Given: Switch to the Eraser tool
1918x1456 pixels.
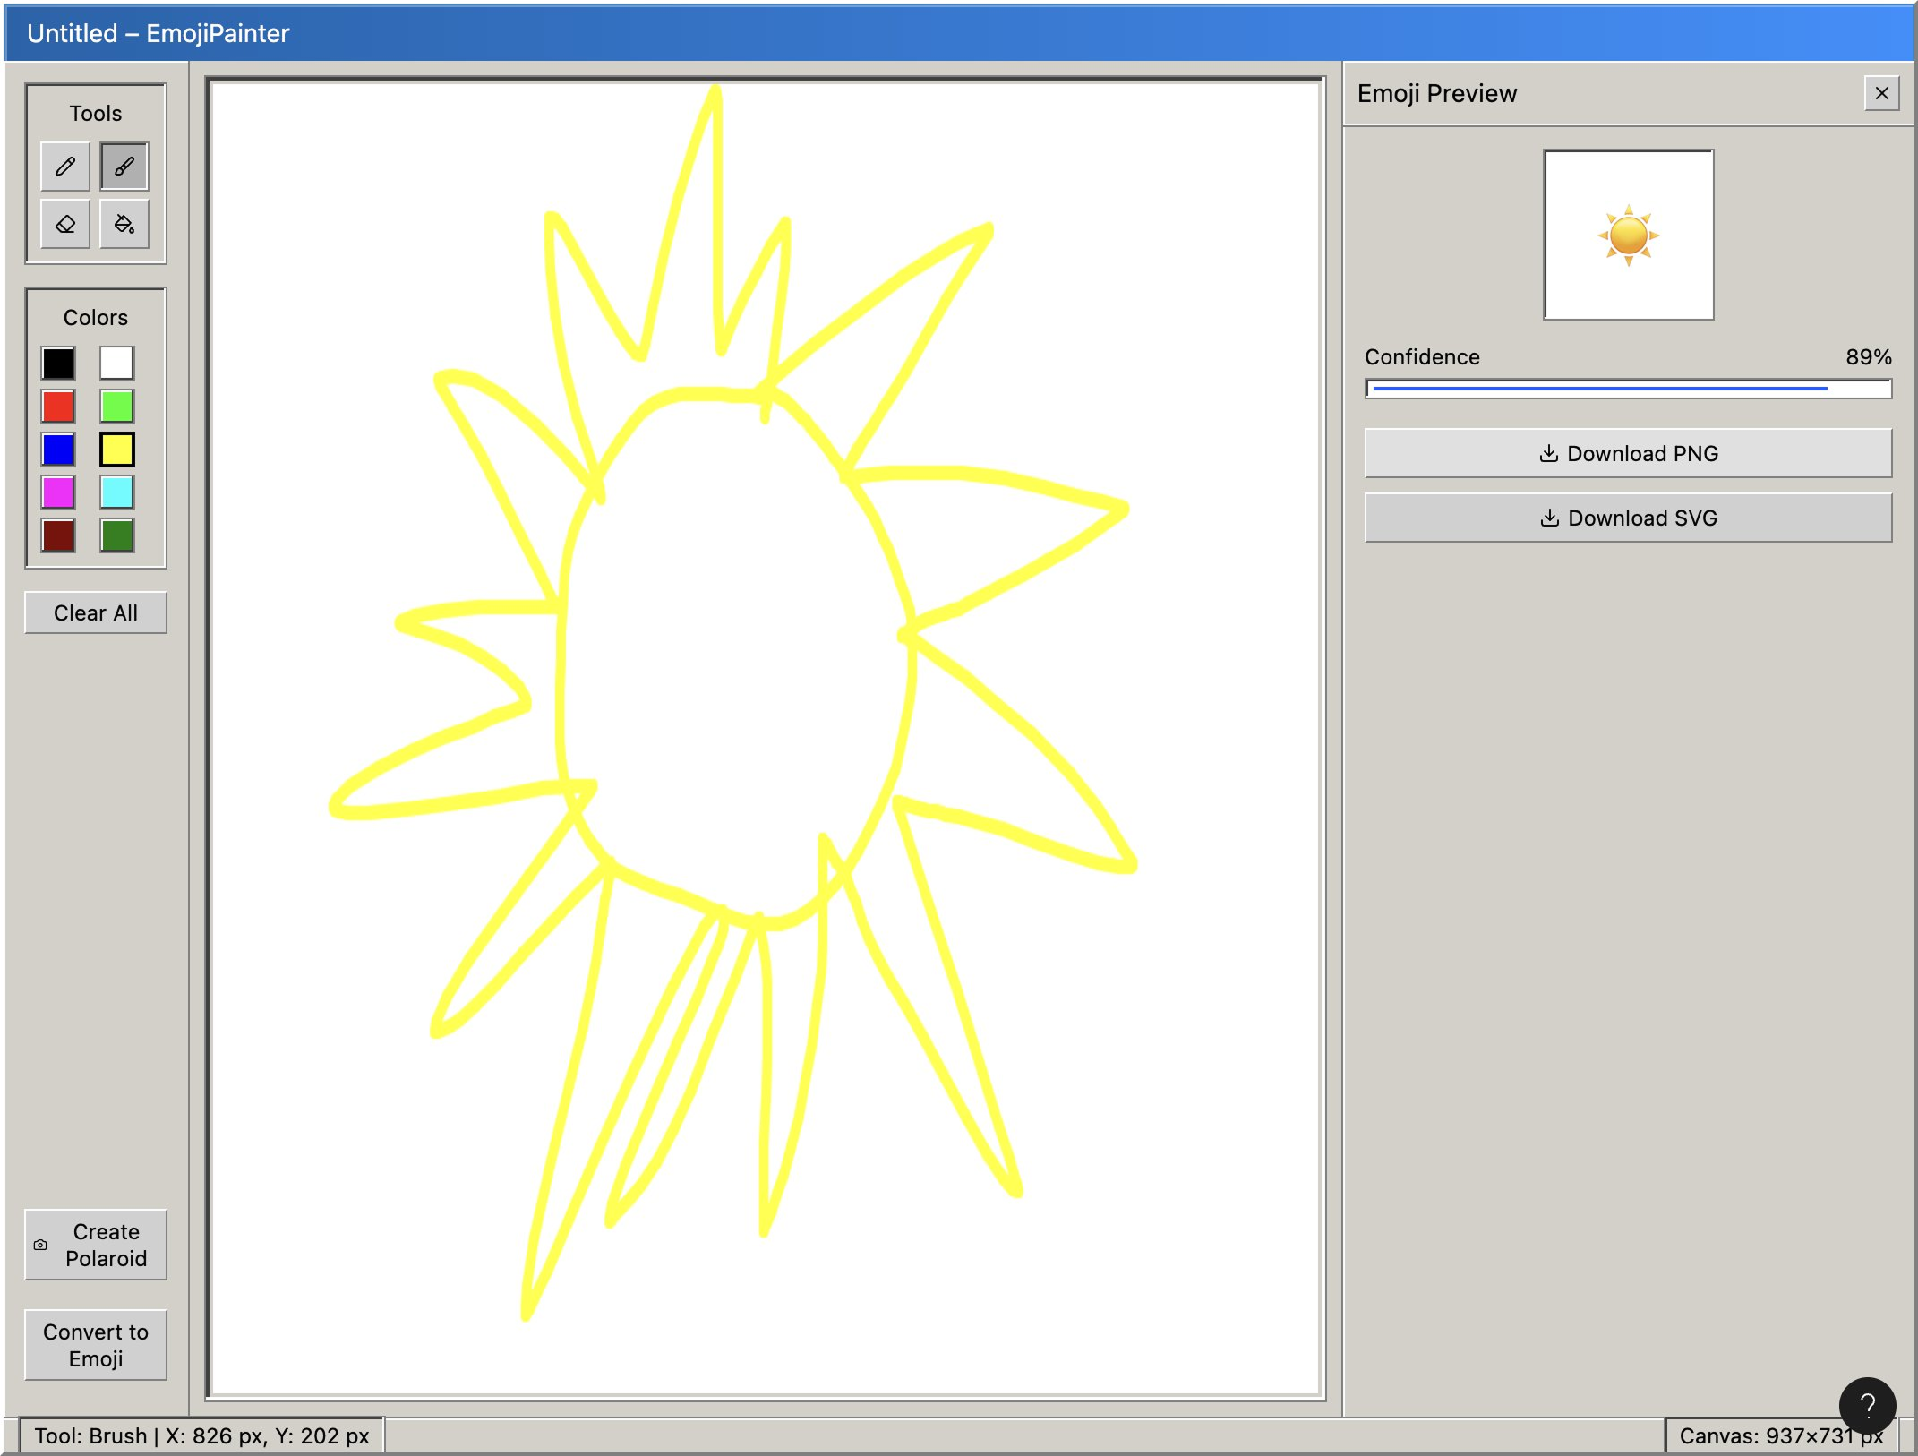Looking at the screenshot, I should click(x=64, y=225).
